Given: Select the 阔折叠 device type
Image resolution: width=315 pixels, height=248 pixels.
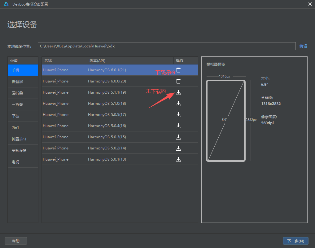Looking at the screenshot, I should click(23, 93).
